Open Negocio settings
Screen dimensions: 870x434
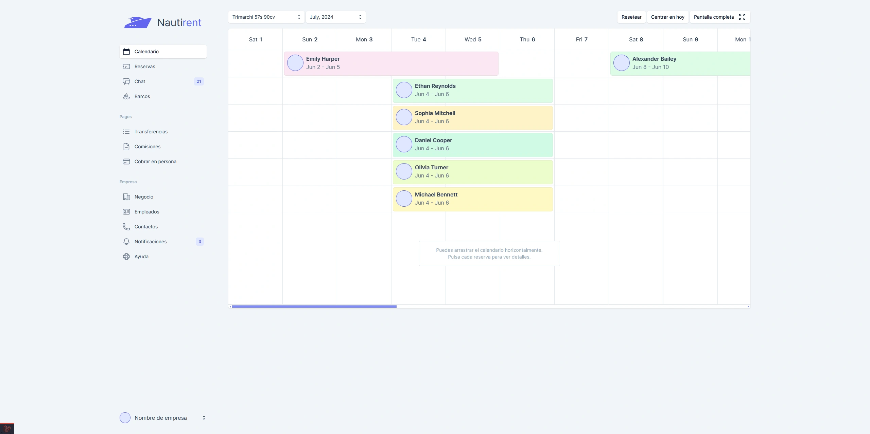163,197
